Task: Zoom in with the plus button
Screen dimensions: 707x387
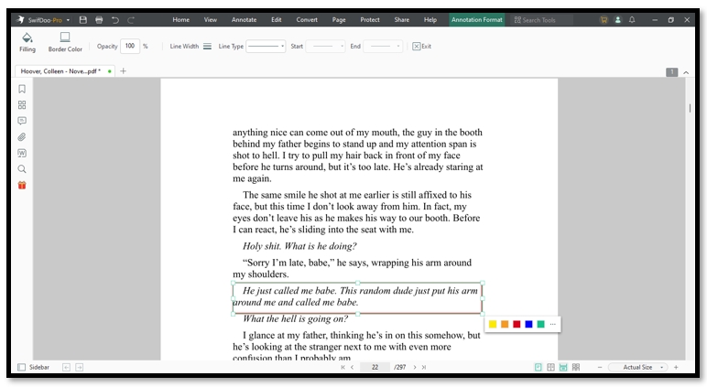Action: pos(676,367)
